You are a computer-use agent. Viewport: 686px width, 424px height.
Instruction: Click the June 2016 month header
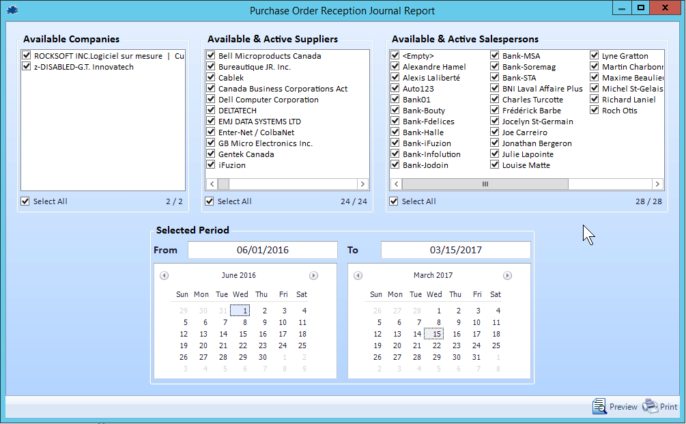pyautogui.click(x=238, y=276)
